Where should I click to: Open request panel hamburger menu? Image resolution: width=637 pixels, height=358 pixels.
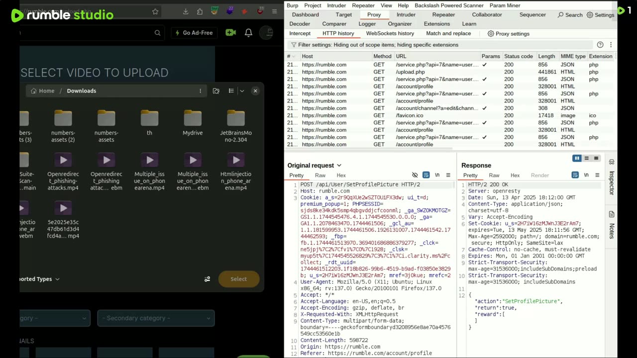(448, 175)
